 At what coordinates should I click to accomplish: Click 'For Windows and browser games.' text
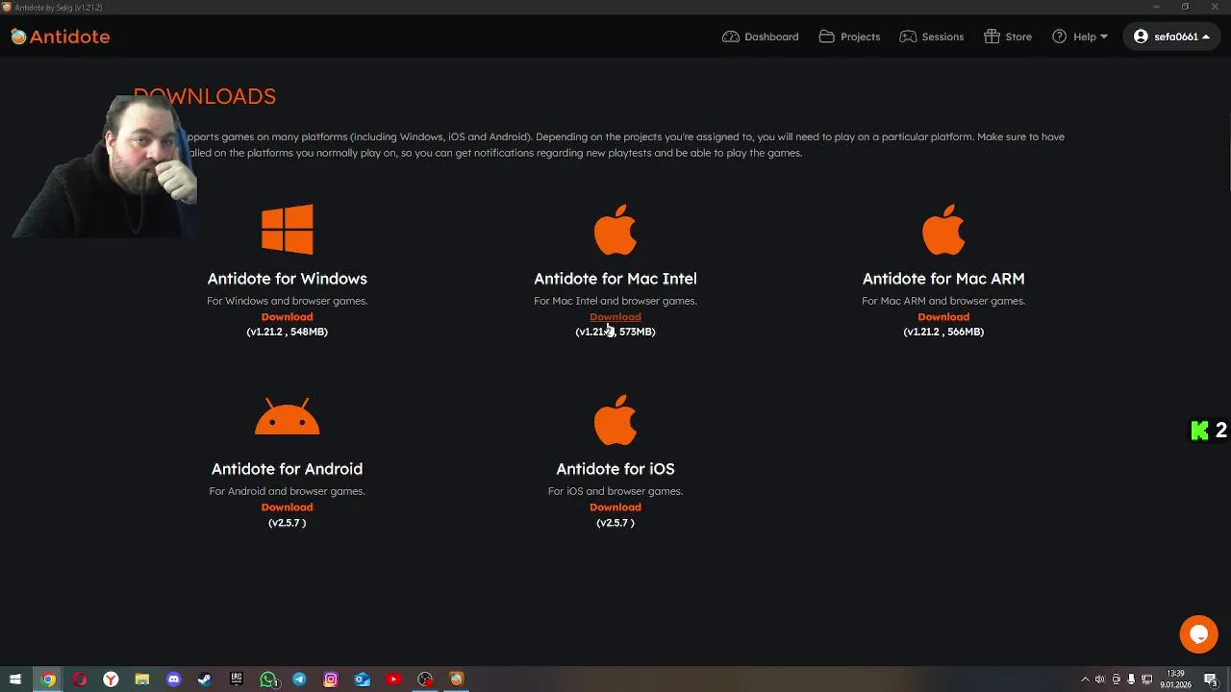click(x=287, y=301)
